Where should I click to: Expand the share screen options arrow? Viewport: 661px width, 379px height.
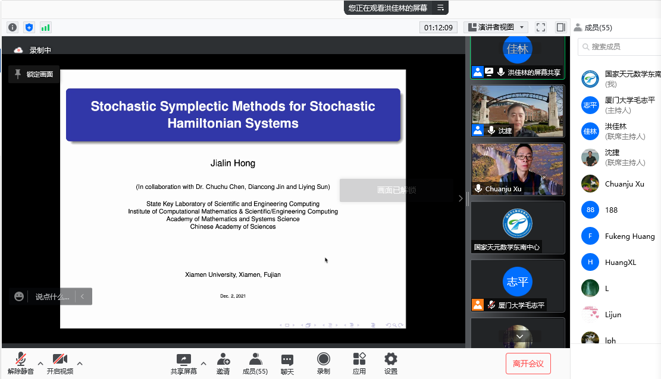pyautogui.click(x=203, y=363)
